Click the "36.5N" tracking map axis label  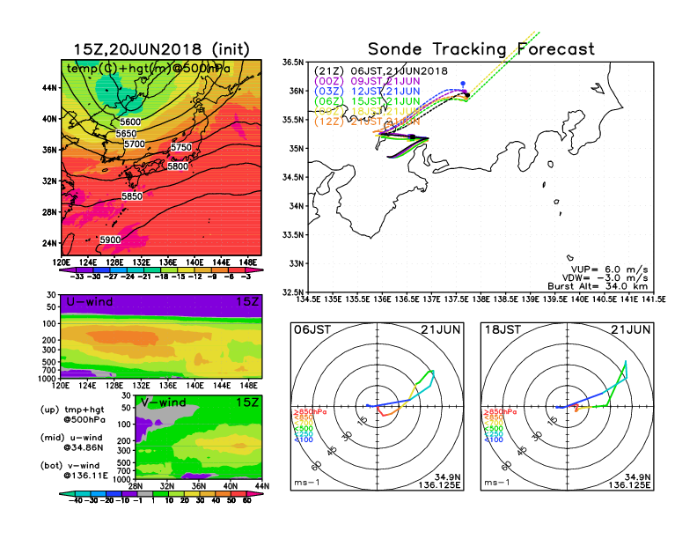[293, 63]
